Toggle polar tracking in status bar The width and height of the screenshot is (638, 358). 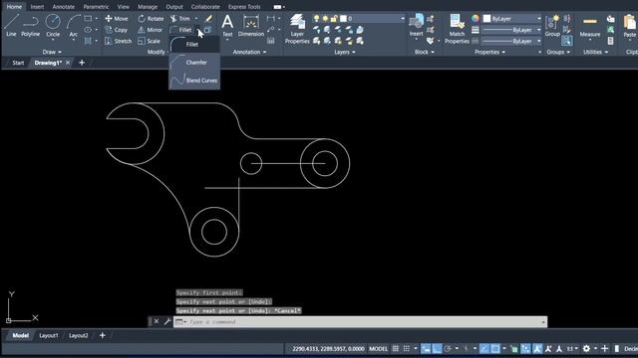tap(448, 349)
